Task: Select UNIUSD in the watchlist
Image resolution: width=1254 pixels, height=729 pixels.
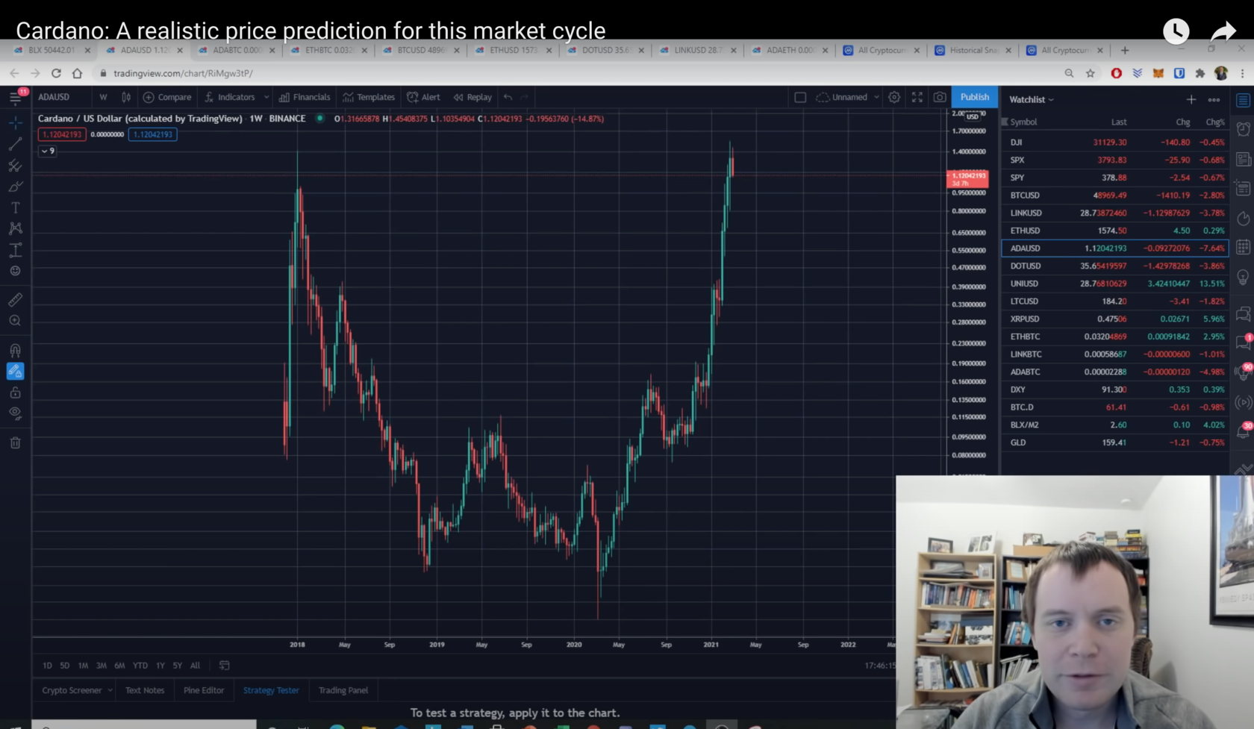Action: pyautogui.click(x=1114, y=284)
